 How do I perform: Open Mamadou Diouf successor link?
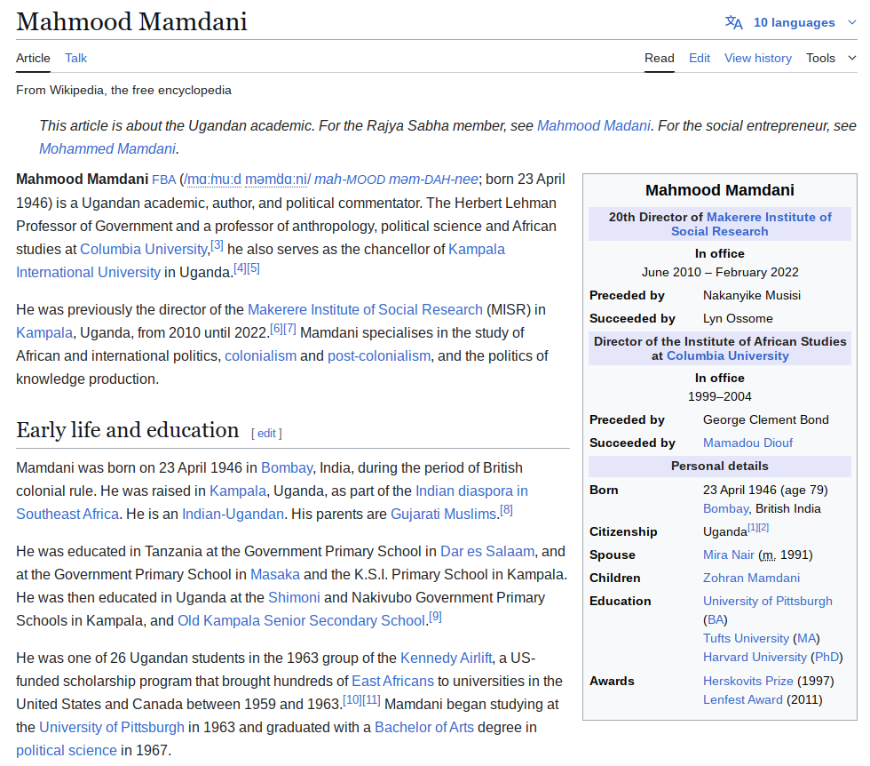tap(747, 443)
